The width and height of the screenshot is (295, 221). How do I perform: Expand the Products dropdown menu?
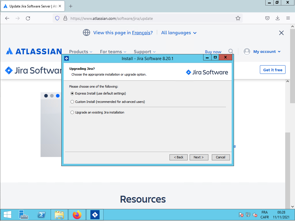point(81,52)
